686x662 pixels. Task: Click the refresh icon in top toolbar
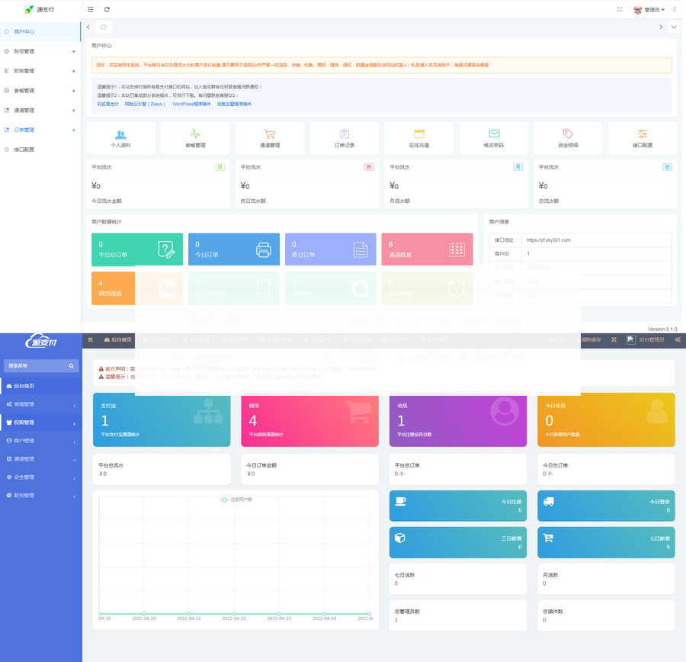[107, 9]
